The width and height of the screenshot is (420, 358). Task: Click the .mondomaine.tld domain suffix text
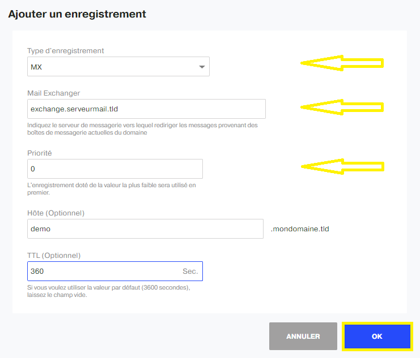click(300, 229)
